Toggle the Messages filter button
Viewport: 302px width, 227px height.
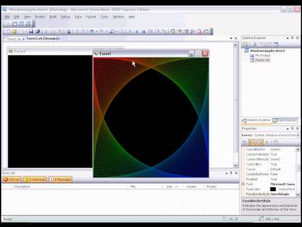coord(60,180)
